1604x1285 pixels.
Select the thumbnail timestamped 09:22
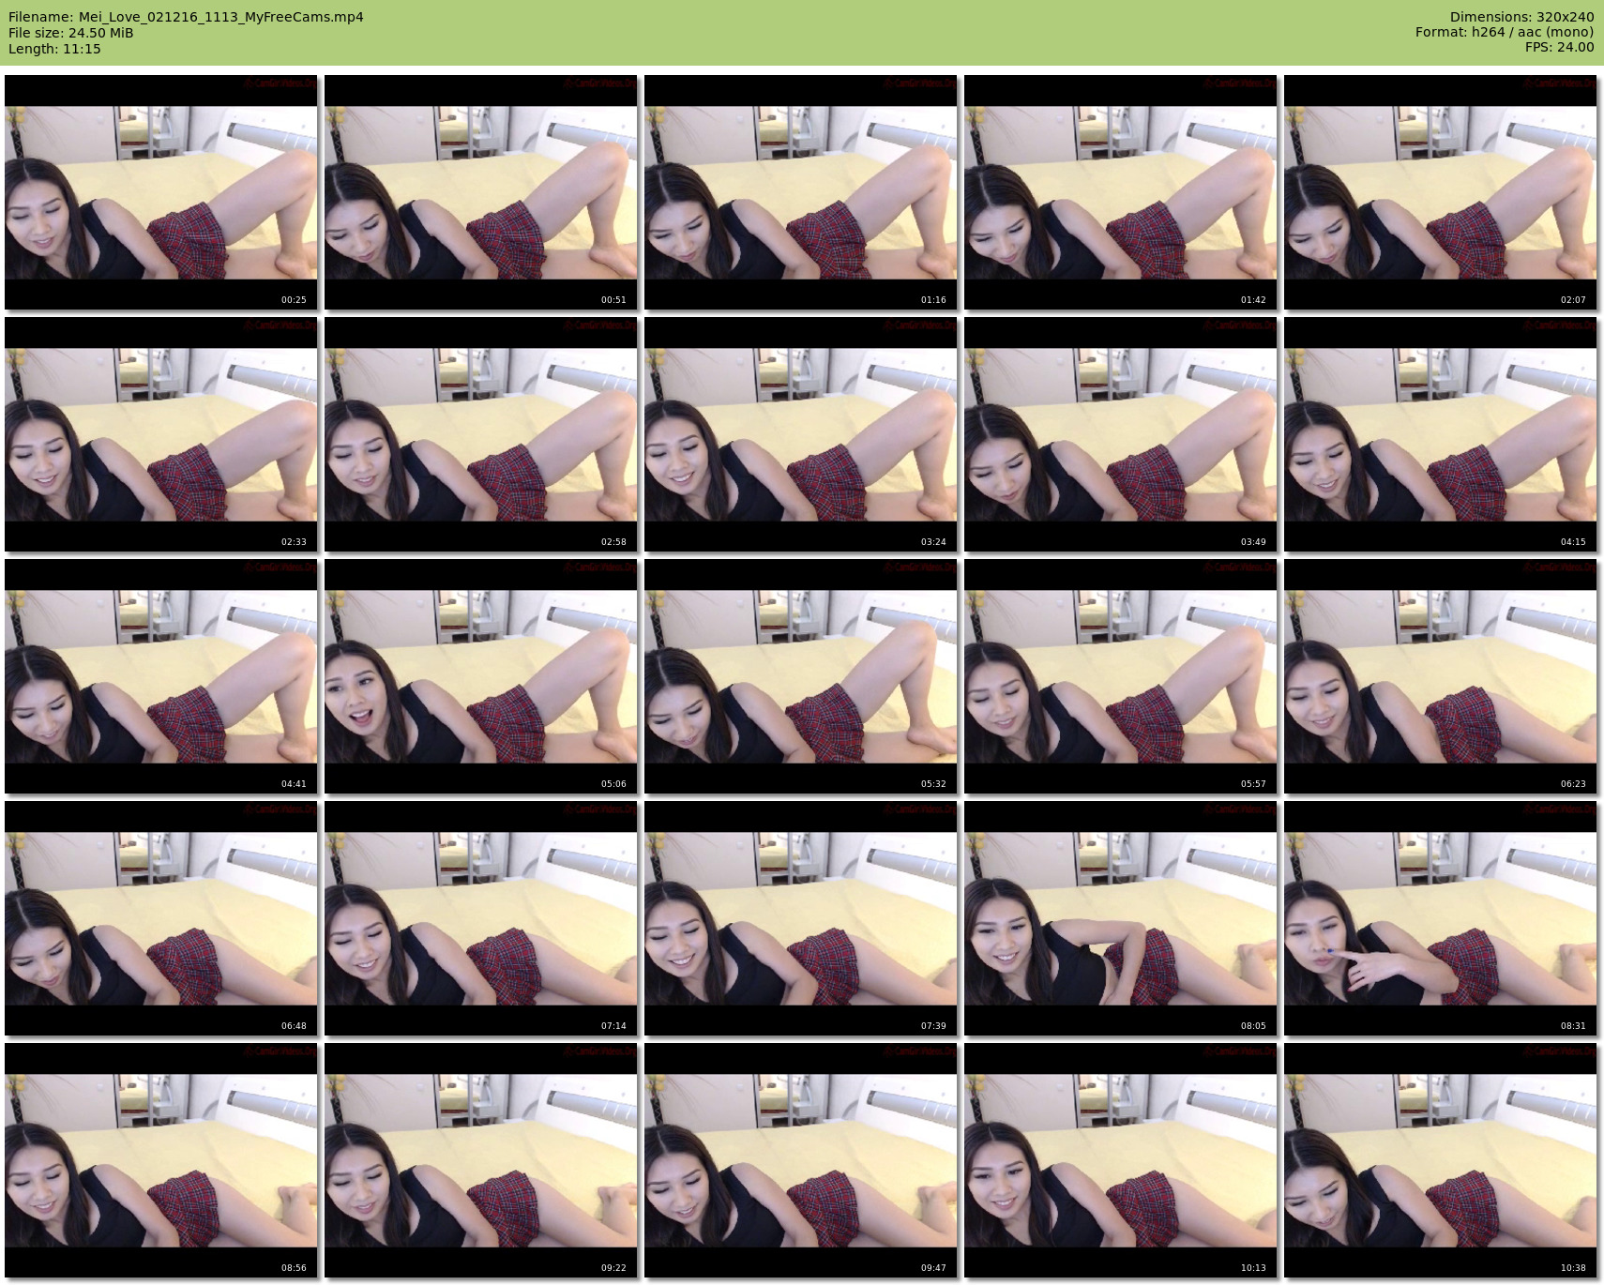pos(481,1160)
